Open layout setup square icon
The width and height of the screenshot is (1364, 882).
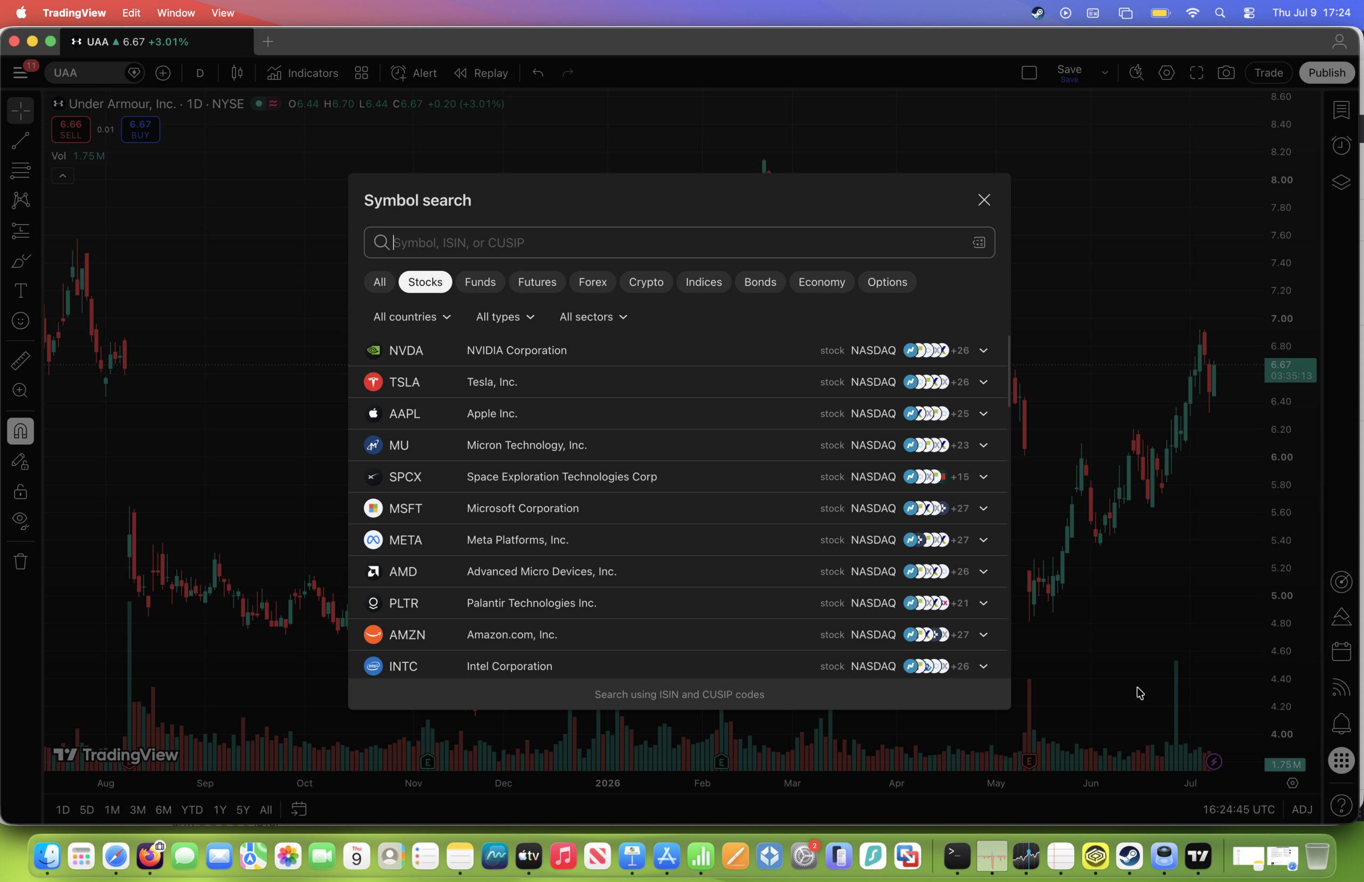[1029, 72]
